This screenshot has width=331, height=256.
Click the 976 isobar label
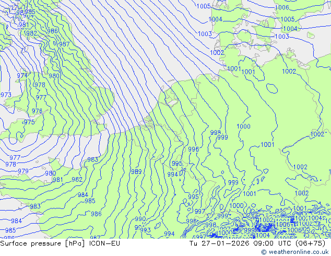[37, 111]
